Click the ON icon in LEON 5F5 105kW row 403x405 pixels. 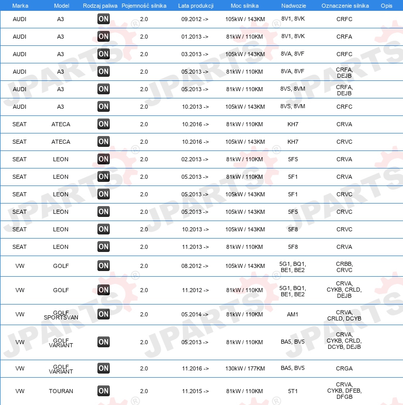coord(104,212)
